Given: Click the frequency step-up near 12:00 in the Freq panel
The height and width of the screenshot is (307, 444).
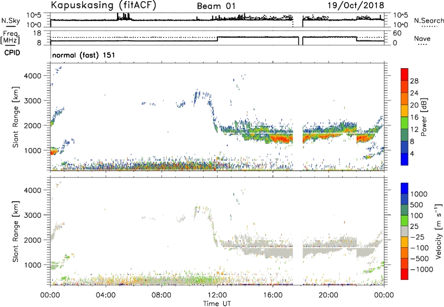Looking at the screenshot, I should 217,39.
